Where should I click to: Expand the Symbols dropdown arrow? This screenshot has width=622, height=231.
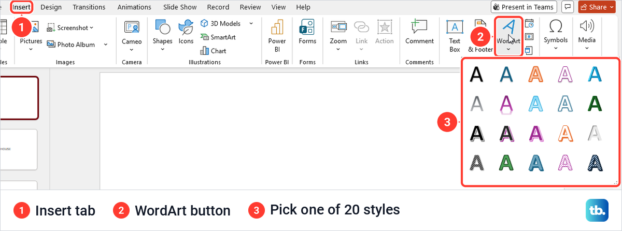(556, 48)
